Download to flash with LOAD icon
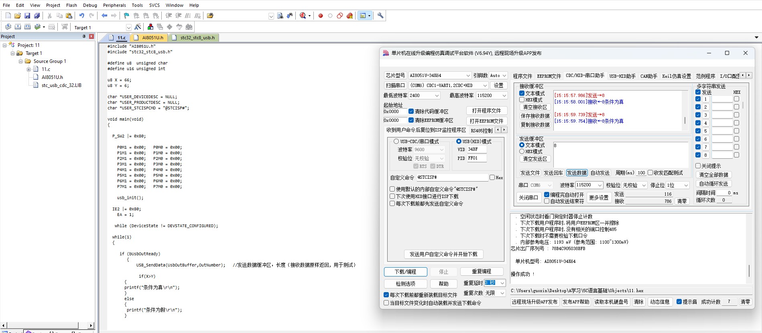The width and height of the screenshot is (762, 333). [65, 27]
